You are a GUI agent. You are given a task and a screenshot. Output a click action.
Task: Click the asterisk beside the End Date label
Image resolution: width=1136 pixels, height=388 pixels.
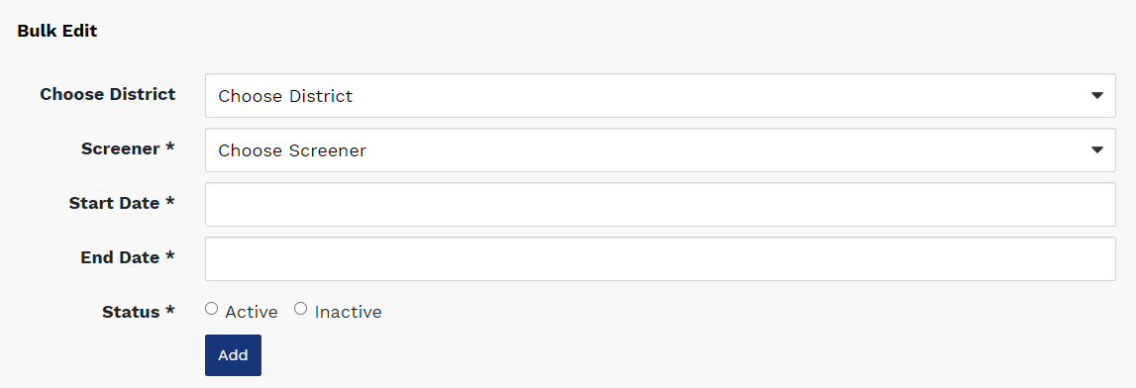pyautogui.click(x=170, y=254)
